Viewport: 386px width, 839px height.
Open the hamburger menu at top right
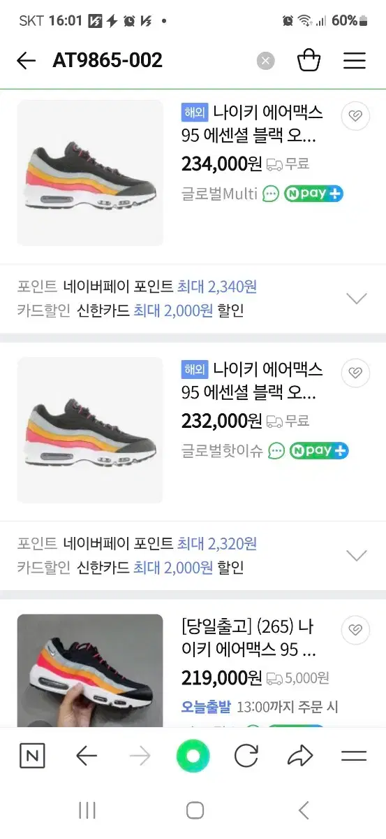point(355,61)
